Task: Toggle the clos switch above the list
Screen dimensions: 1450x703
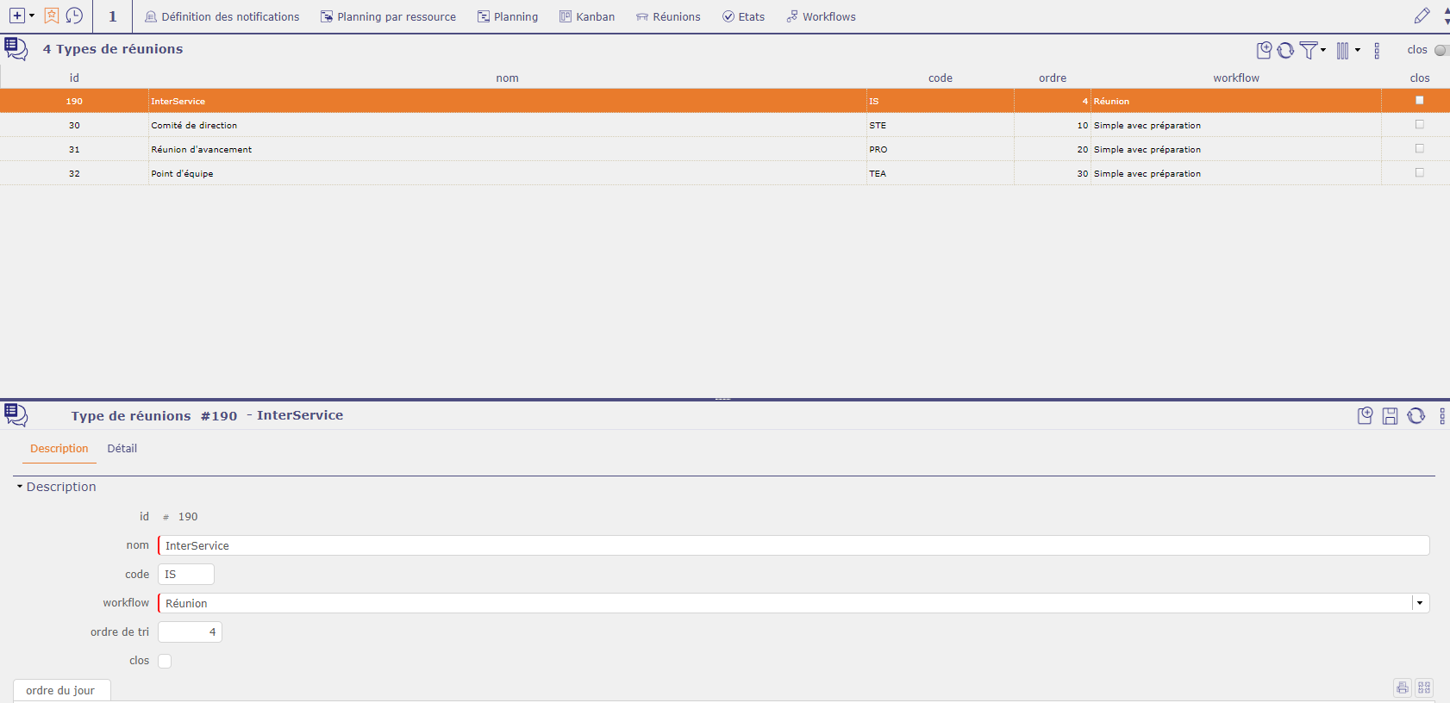Action: pyautogui.click(x=1441, y=50)
